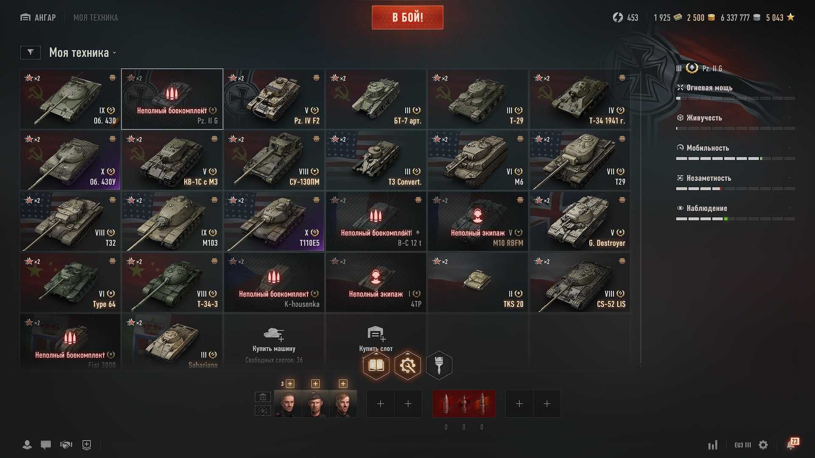Open the statistics bar chart icon

pyautogui.click(x=713, y=445)
